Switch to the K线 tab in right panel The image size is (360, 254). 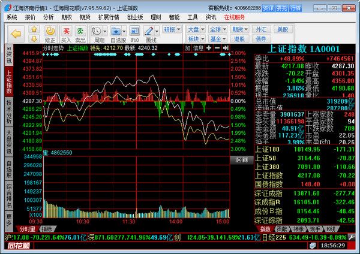tap(331, 229)
